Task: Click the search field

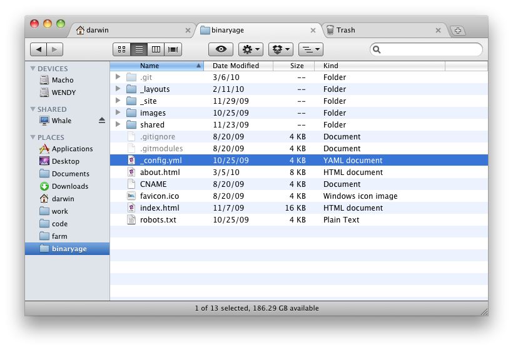Action: [426, 49]
